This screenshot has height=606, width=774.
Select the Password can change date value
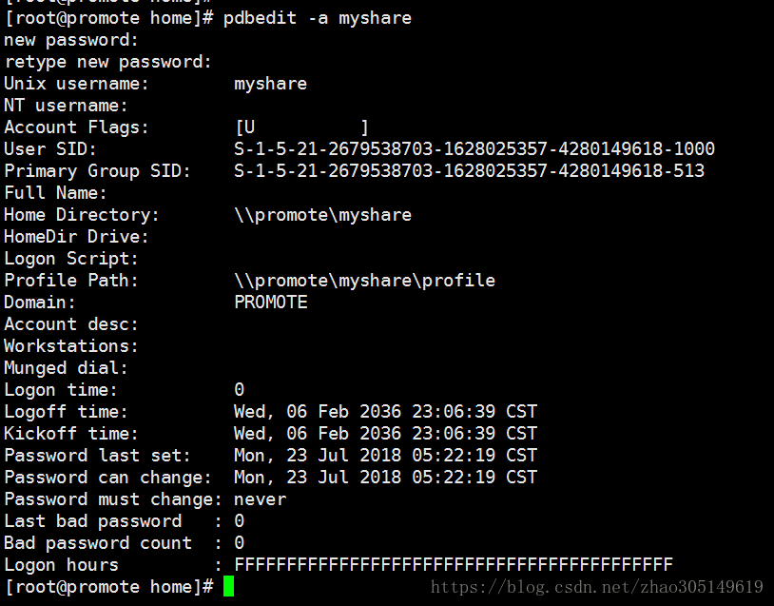[385, 478]
